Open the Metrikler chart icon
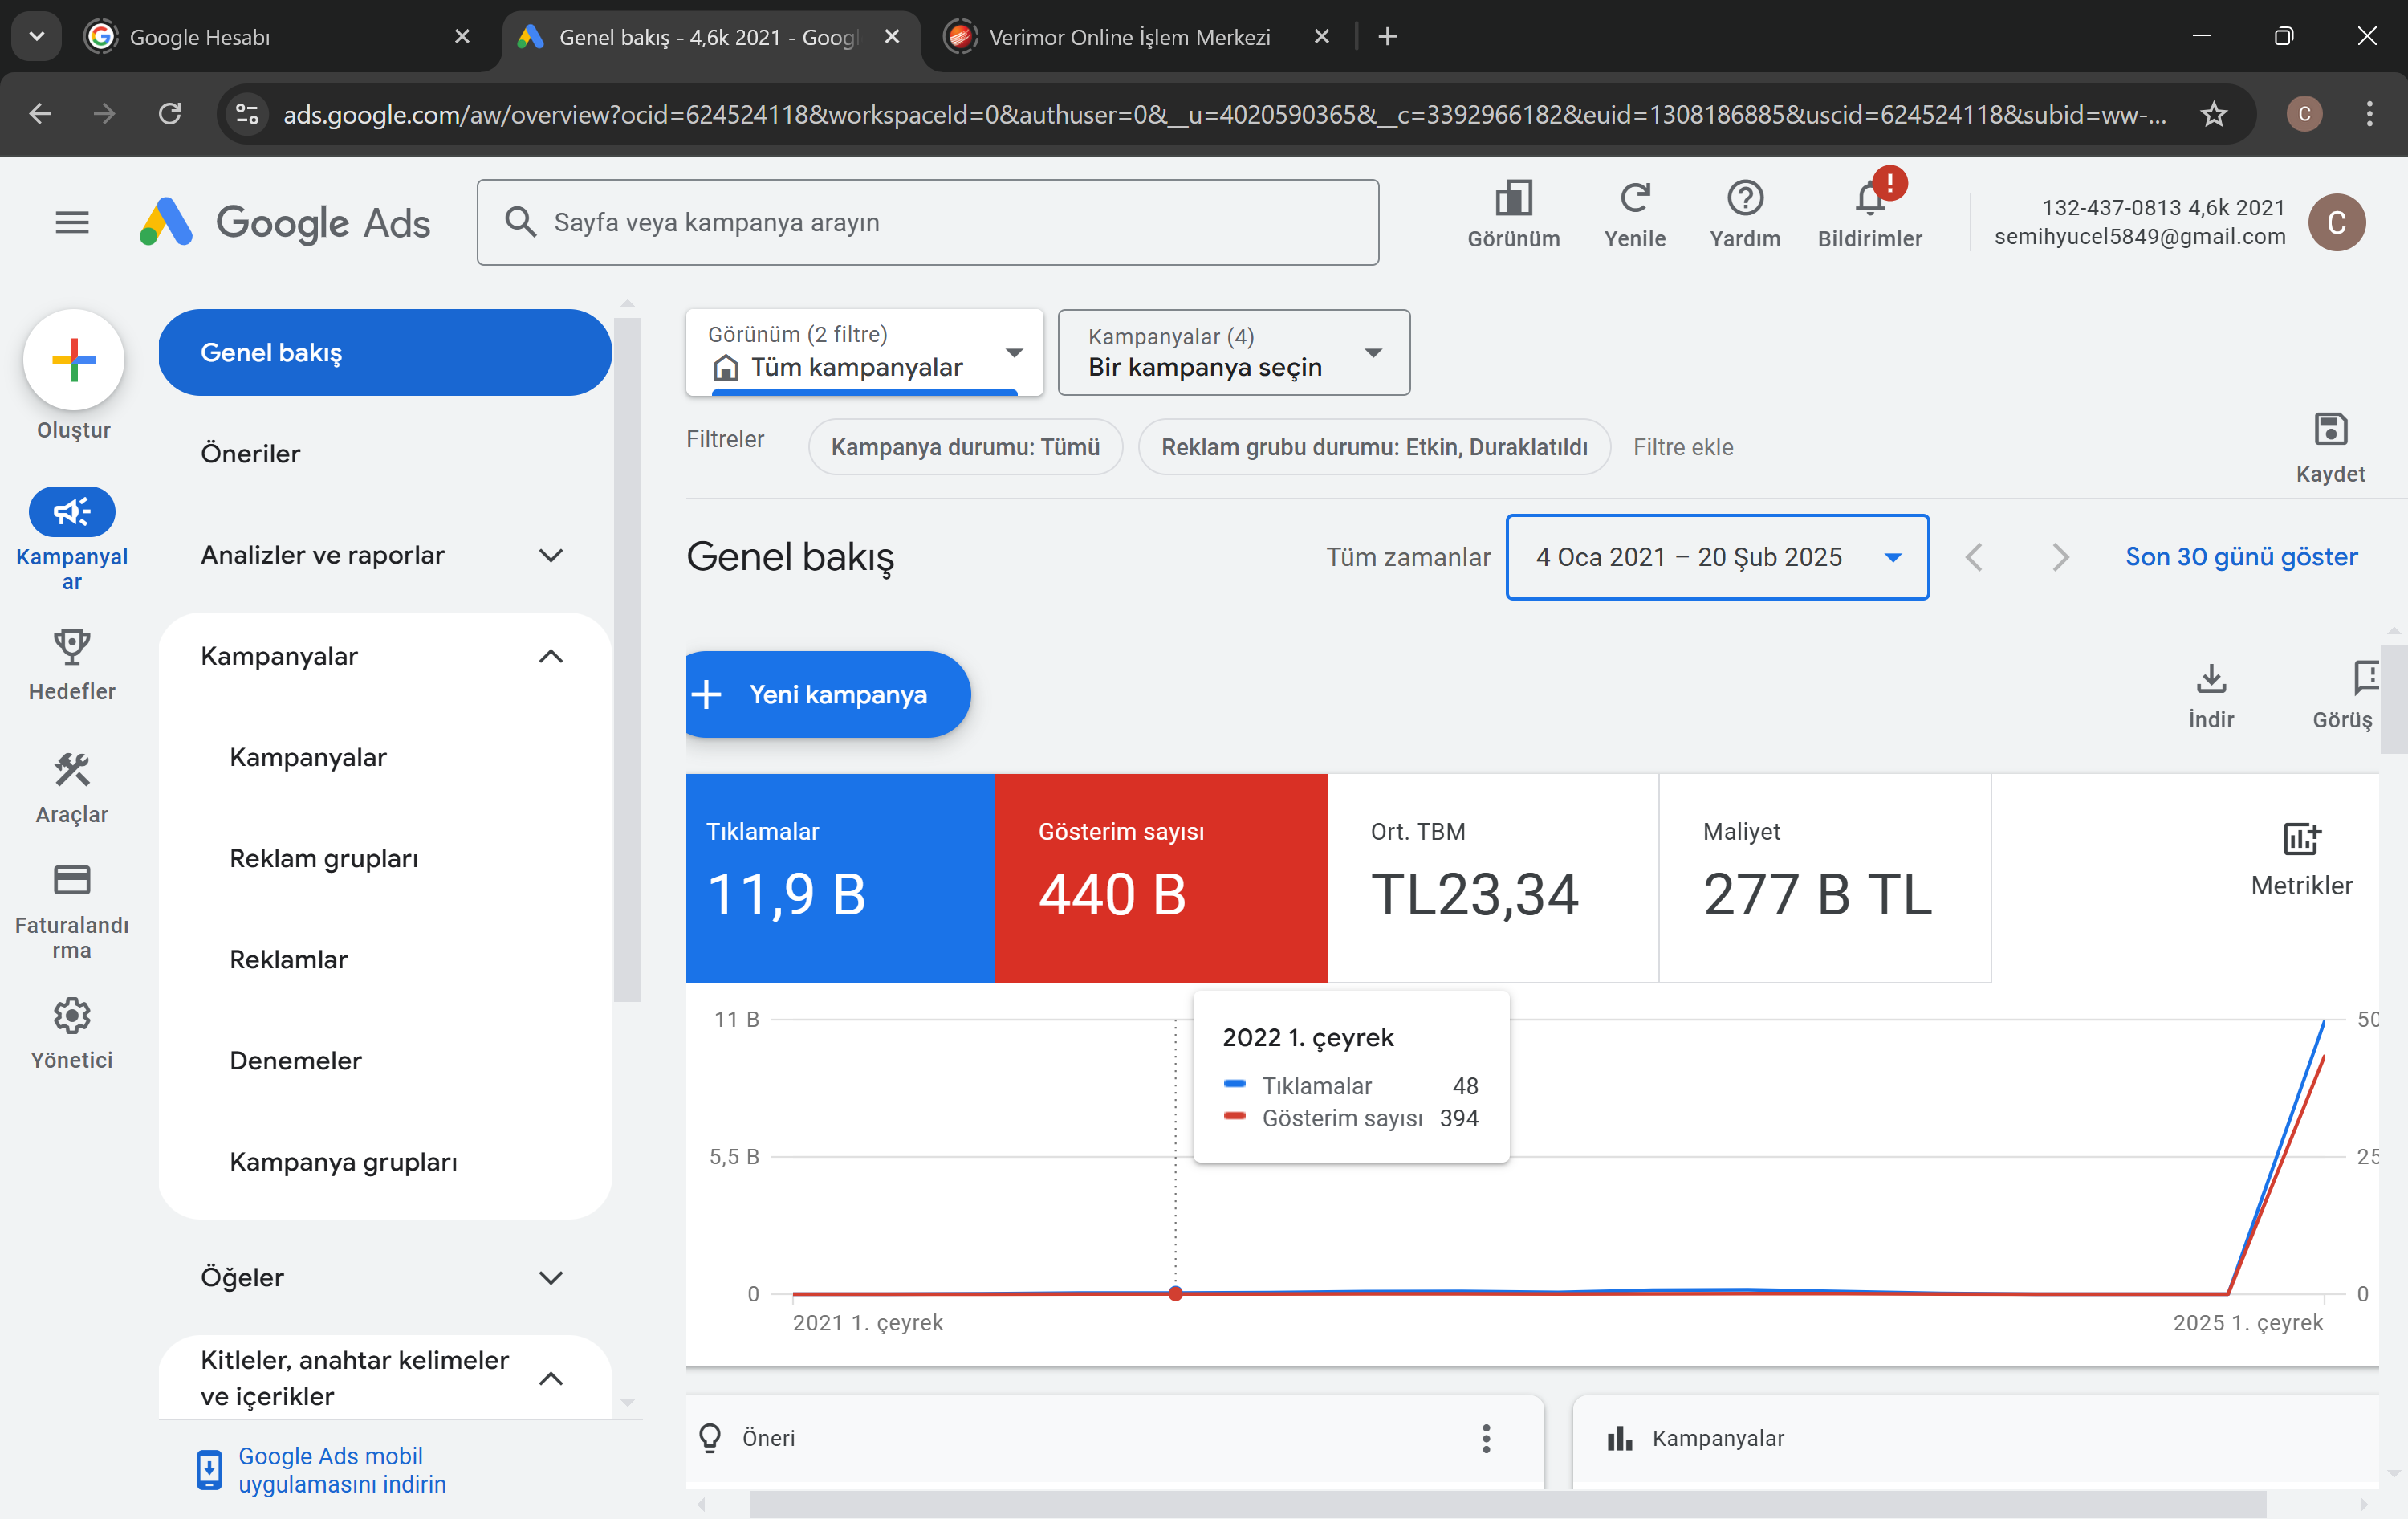Viewport: 2408px width, 1519px height. [2301, 839]
